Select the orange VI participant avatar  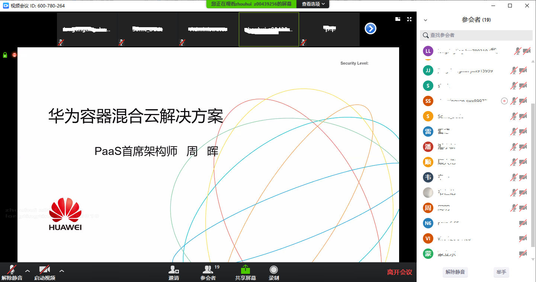428,238
